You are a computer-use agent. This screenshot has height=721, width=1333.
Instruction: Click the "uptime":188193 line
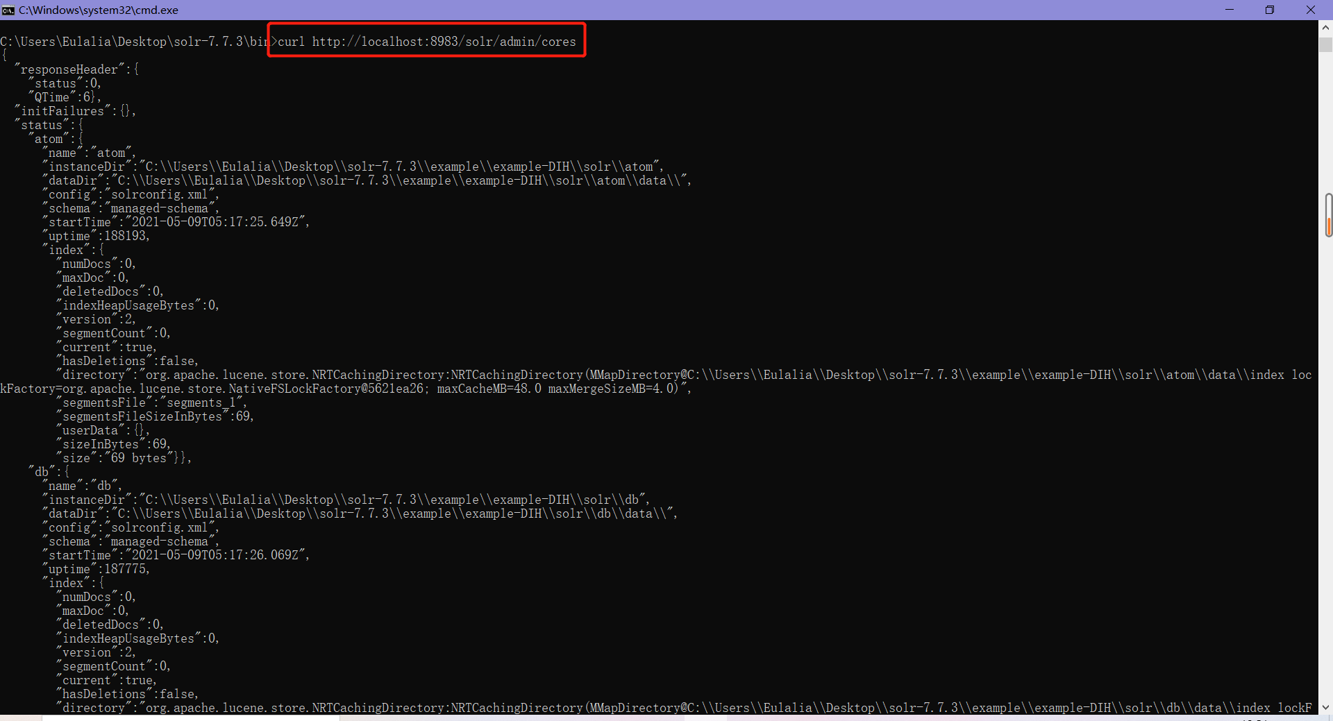point(96,236)
